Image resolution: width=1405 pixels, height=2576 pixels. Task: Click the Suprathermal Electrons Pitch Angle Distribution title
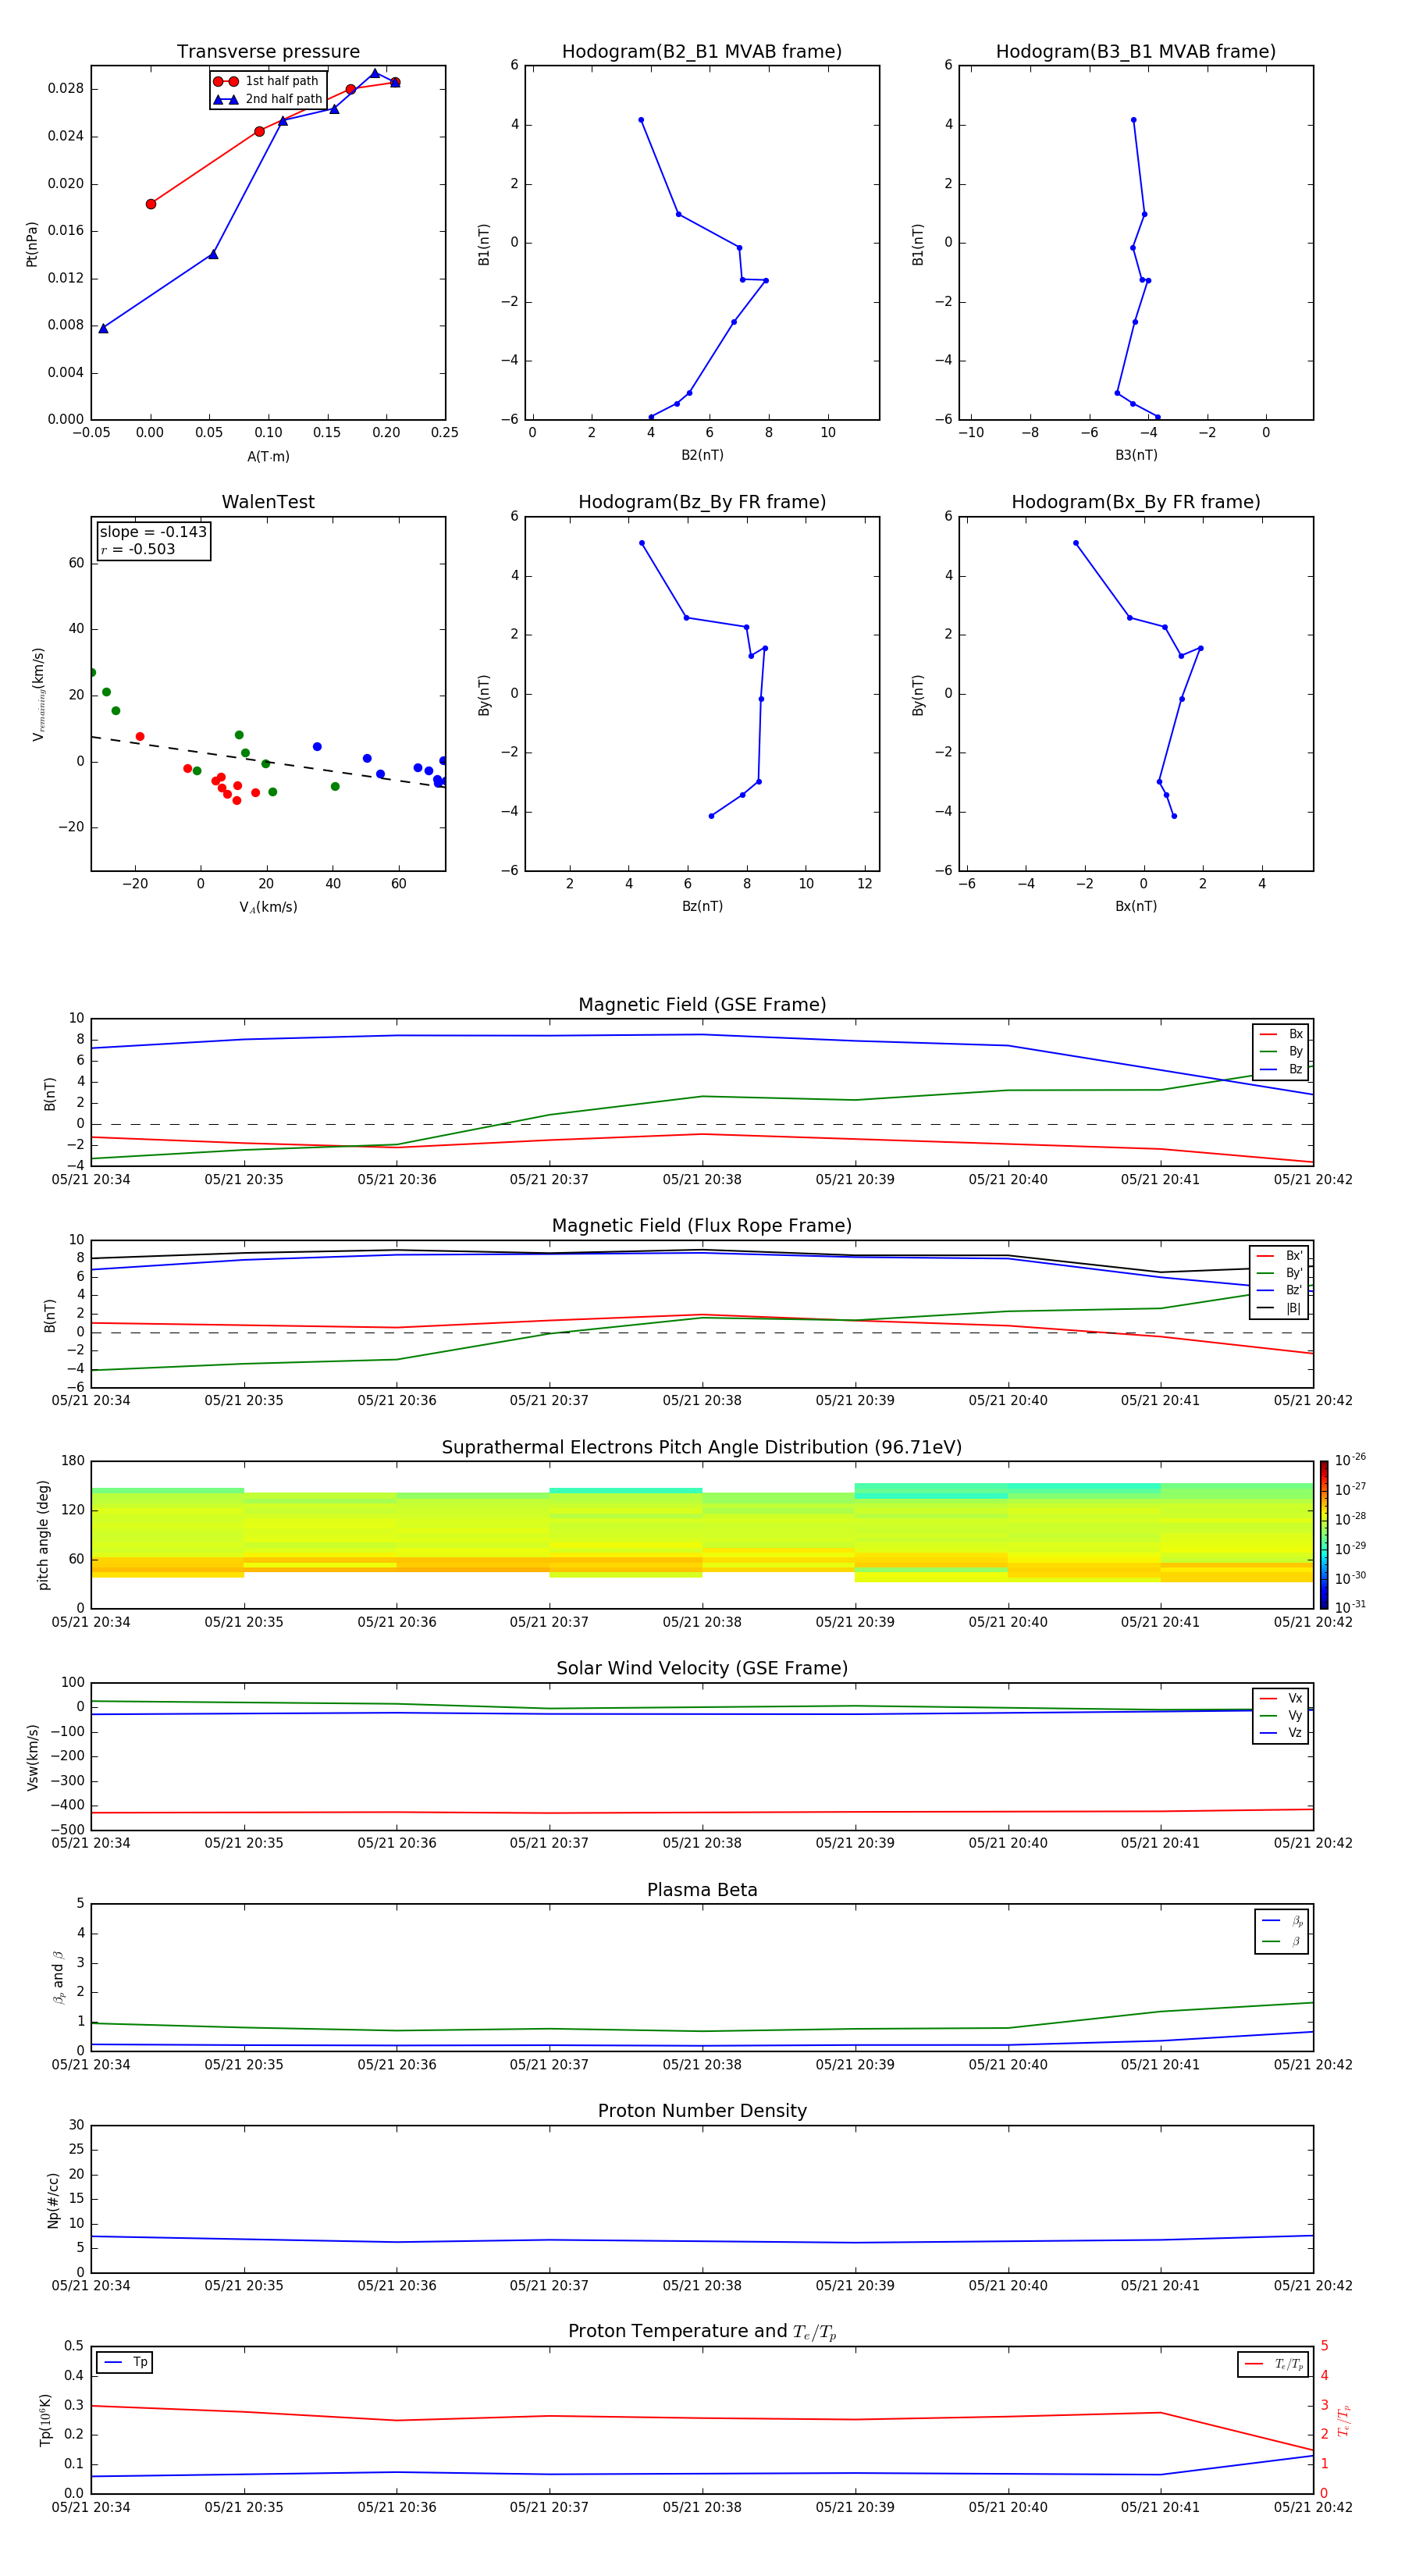point(702,1448)
